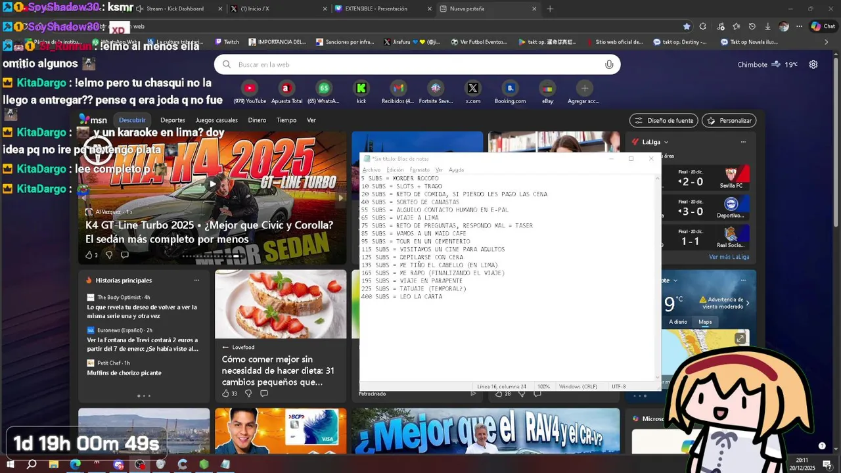Open LaLiga widget more options
The width and height of the screenshot is (841, 473).
pyautogui.click(x=743, y=142)
